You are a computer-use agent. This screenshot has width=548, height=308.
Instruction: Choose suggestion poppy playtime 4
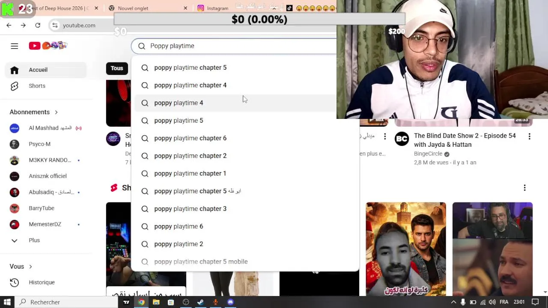pos(245,103)
